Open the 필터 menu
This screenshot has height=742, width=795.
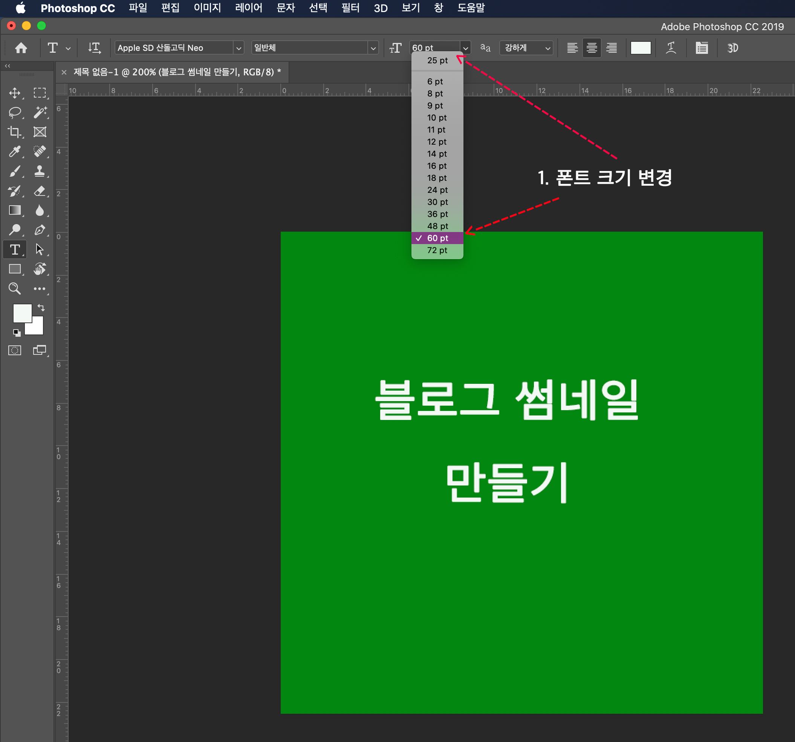(x=350, y=8)
